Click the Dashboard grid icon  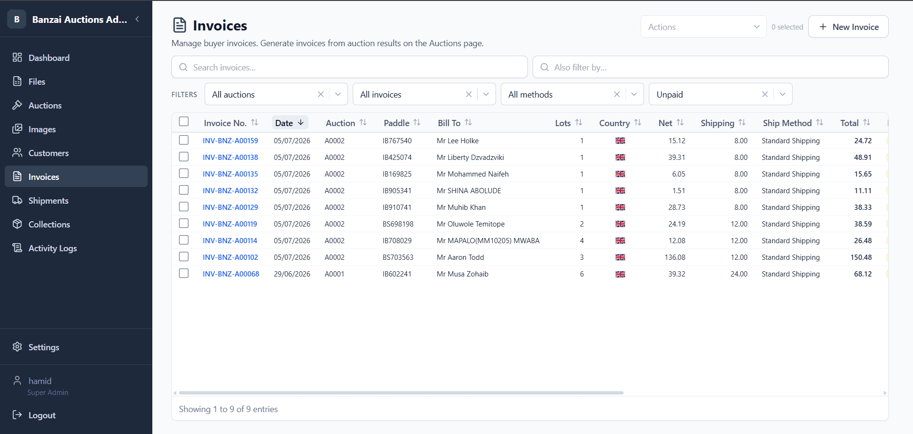(x=17, y=58)
